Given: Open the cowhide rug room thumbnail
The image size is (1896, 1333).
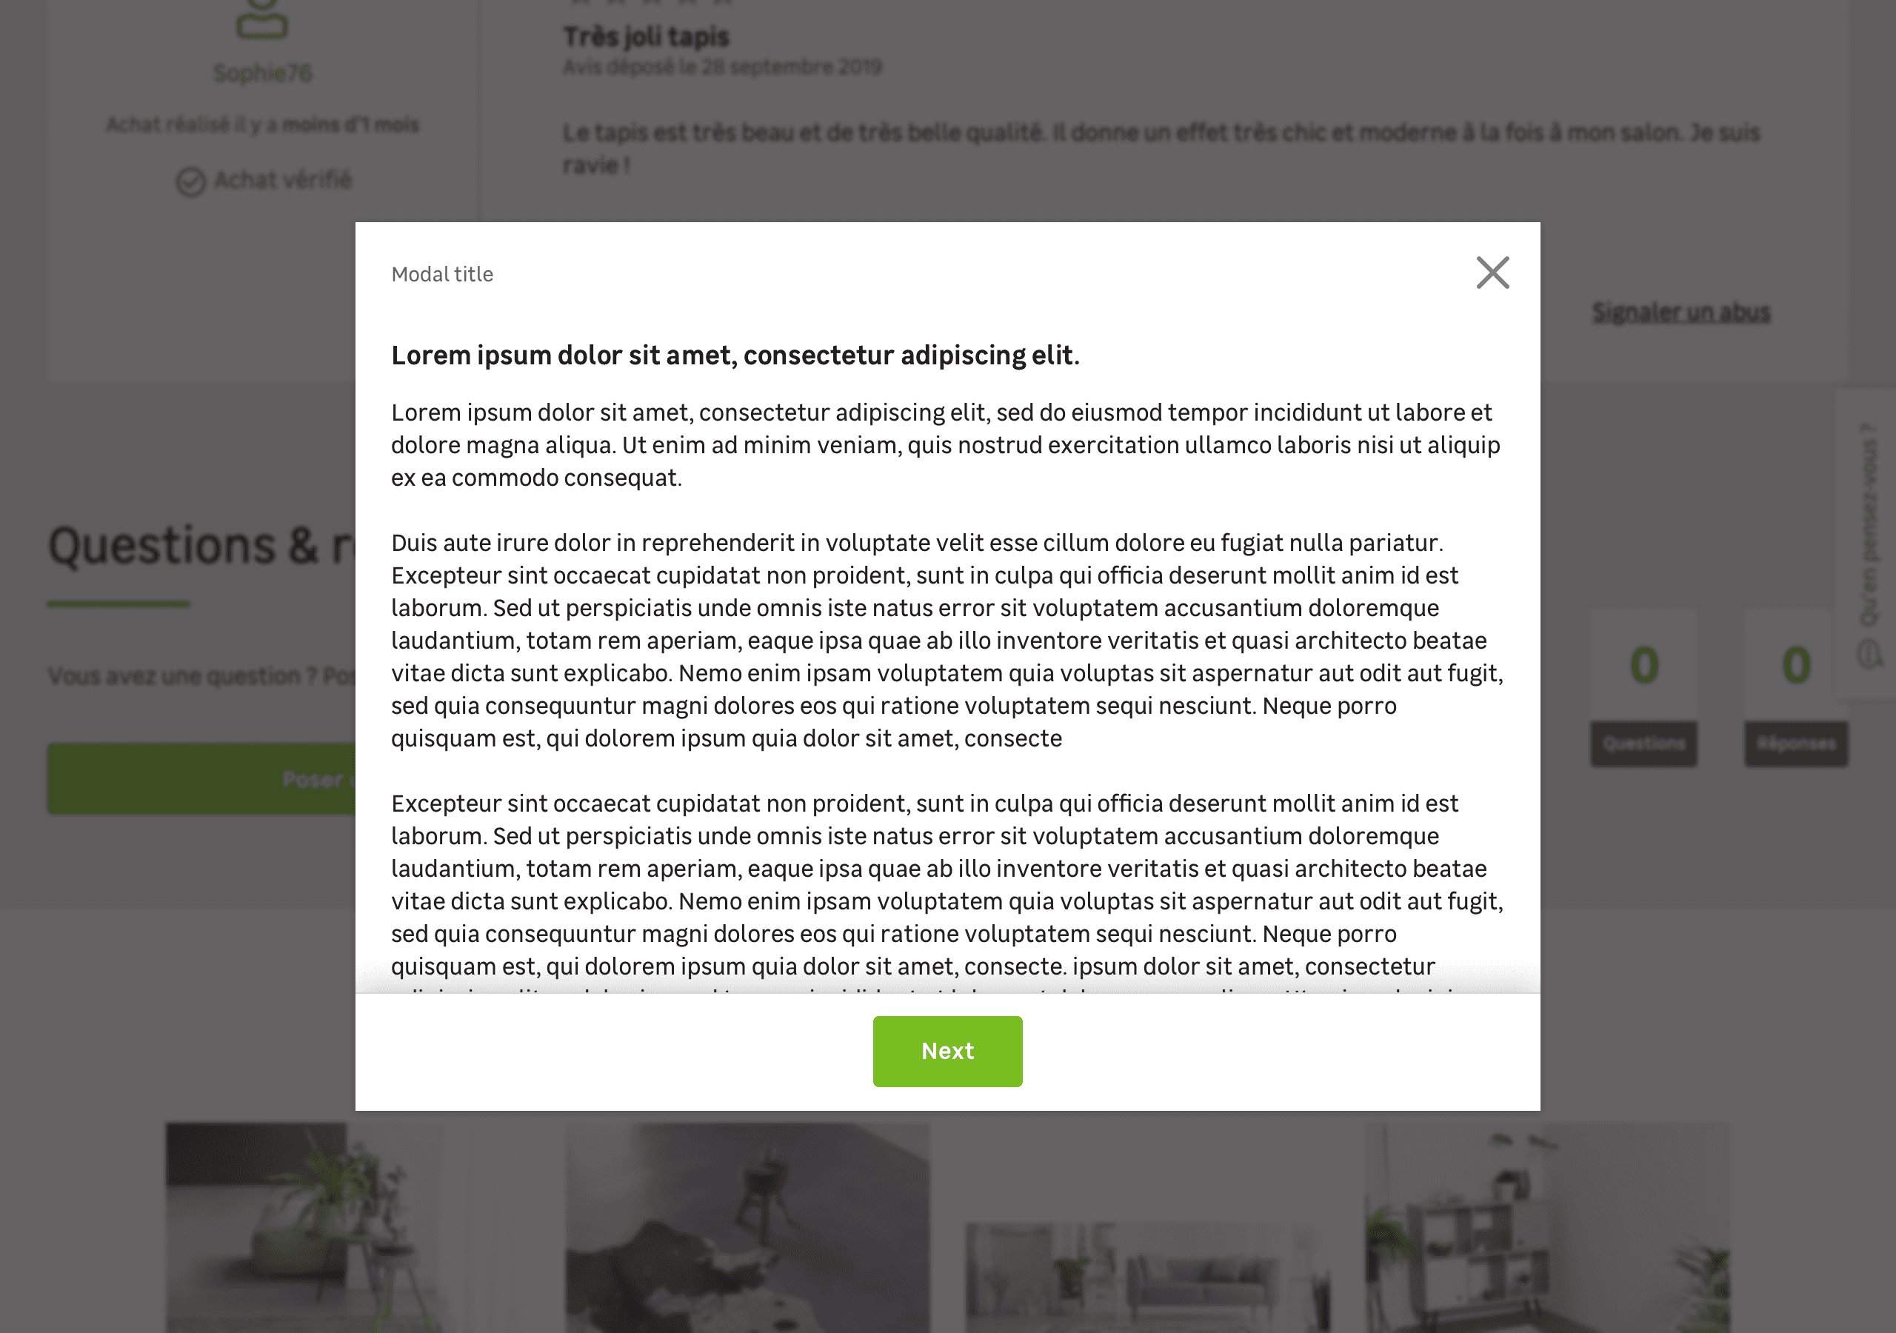Looking at the screenshot, I should point(747,1227).
